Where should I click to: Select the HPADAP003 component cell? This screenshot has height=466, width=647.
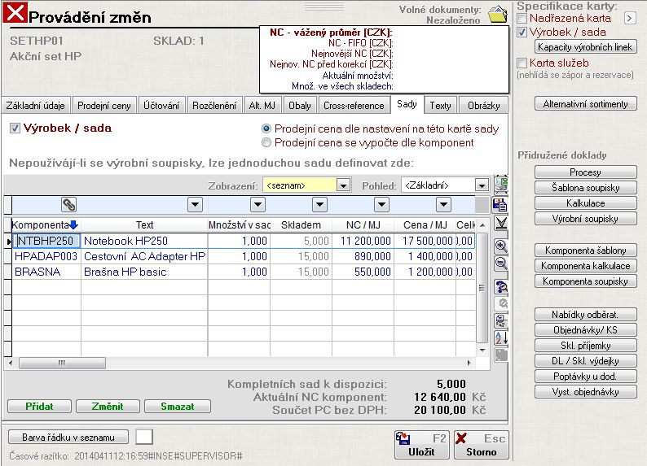46,256
